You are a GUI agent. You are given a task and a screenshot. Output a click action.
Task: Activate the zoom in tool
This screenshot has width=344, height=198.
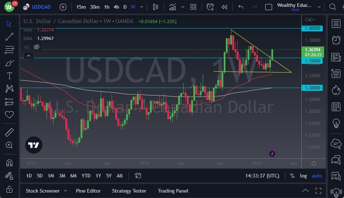point(9,145)
